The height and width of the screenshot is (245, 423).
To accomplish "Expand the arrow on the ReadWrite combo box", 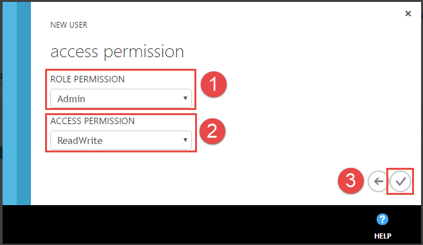I will [x=185, y=140].
